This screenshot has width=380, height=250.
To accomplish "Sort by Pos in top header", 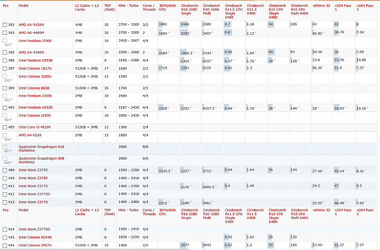I will 6,6.
